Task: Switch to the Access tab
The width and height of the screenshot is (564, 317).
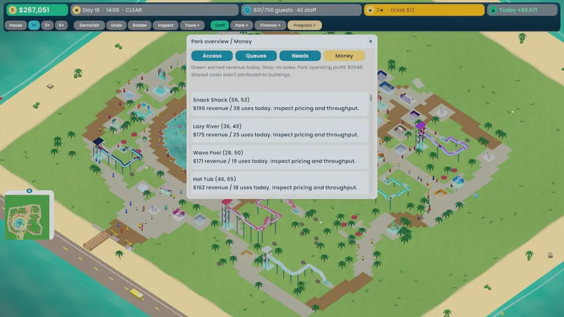Action: [212, 56]
